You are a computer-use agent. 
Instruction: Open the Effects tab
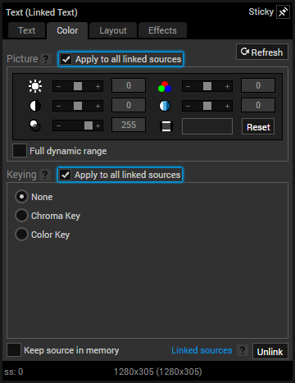(x=162, y=30)
